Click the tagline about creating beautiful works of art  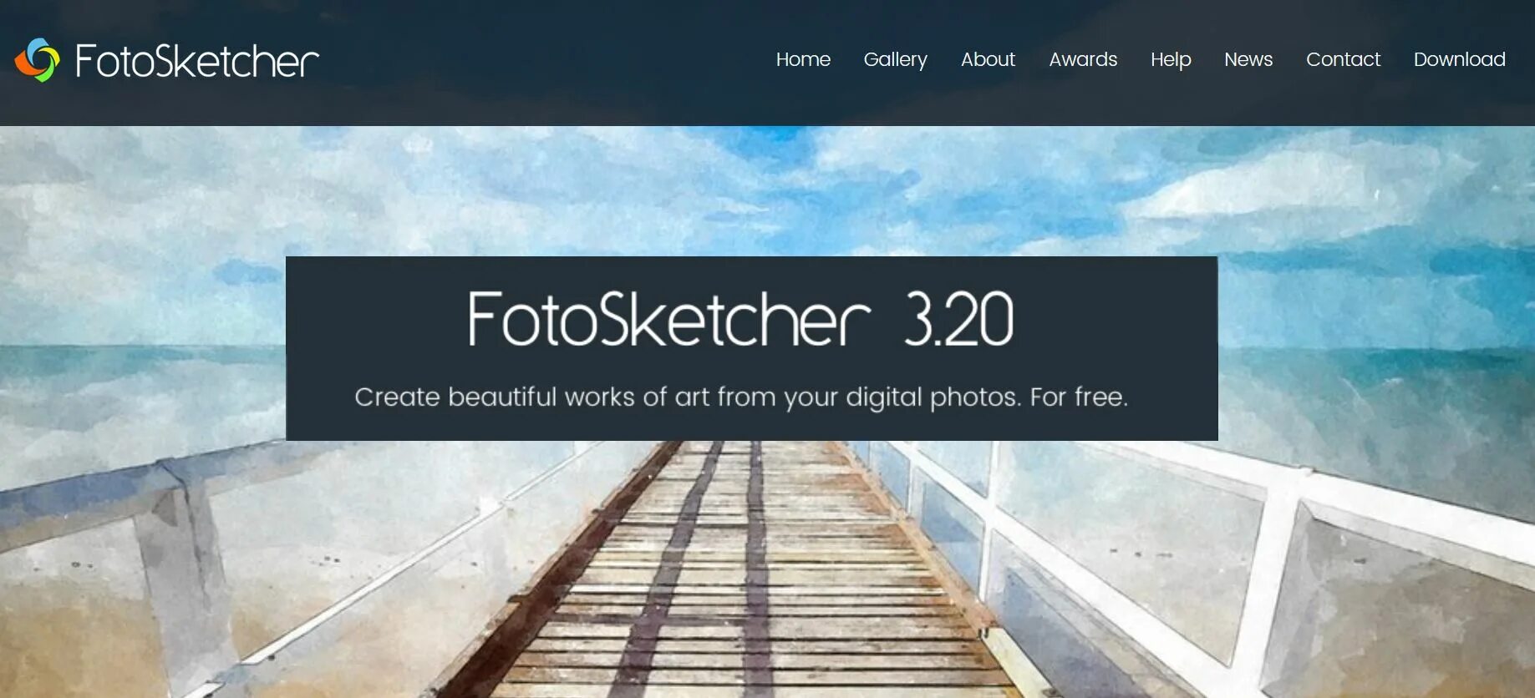pos(741,397)
